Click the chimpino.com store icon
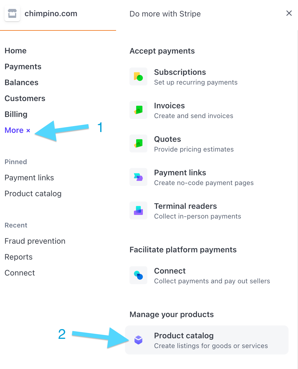298x369 pixels. (x=12, y=13)
